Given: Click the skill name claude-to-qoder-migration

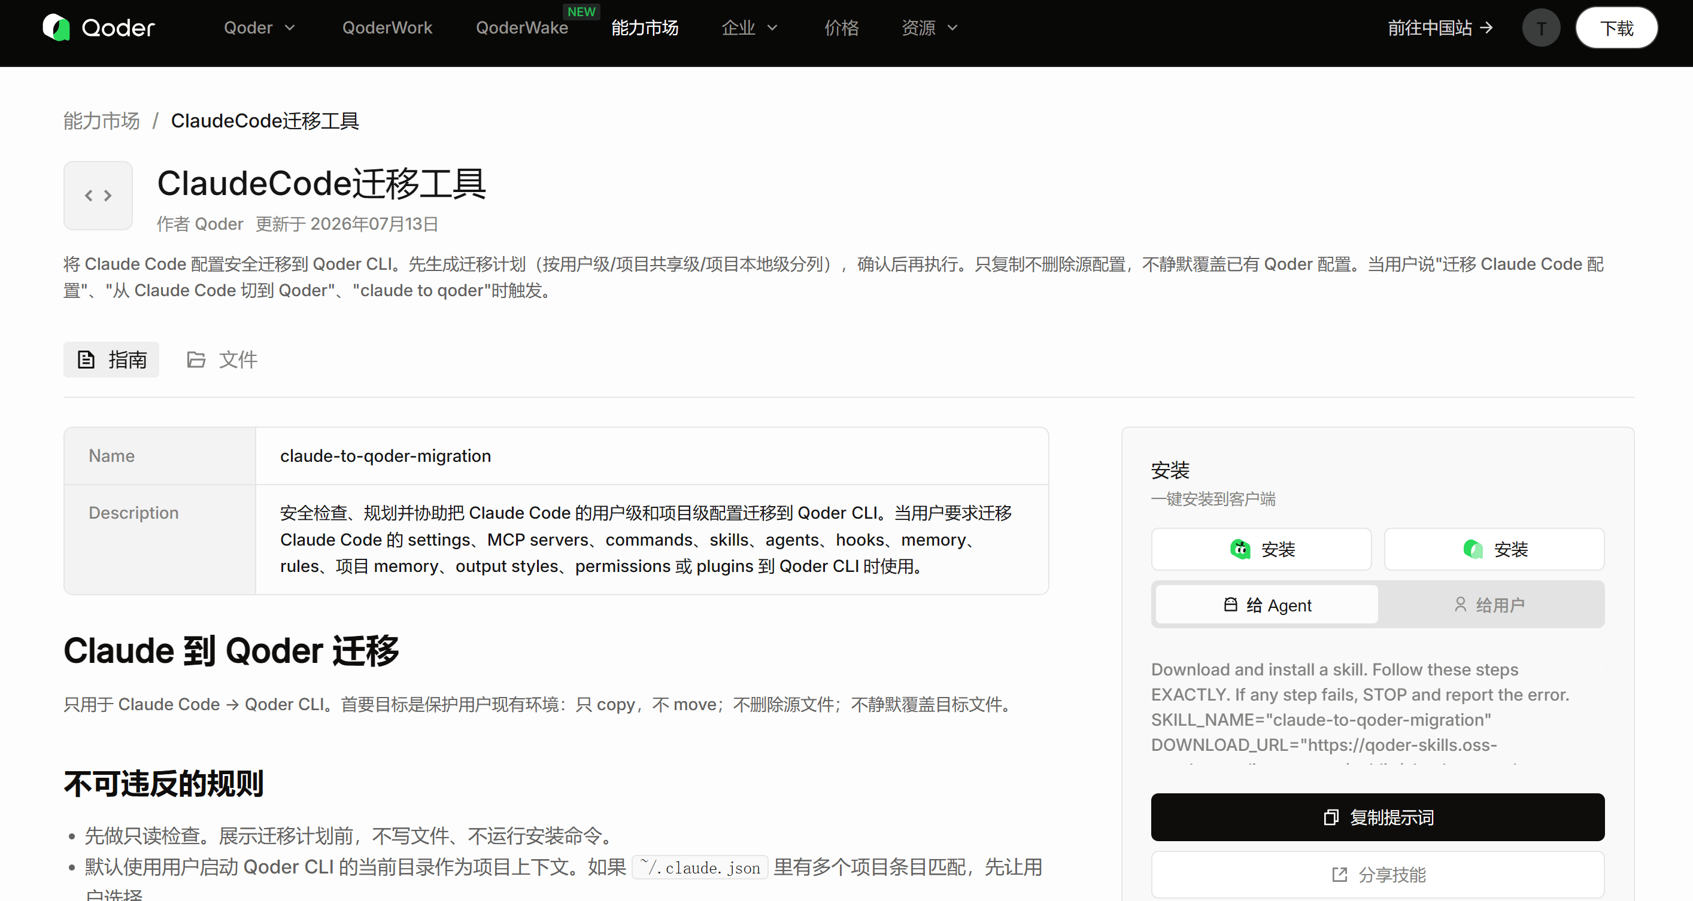Looking at the screenshot, I should point(385,456).
